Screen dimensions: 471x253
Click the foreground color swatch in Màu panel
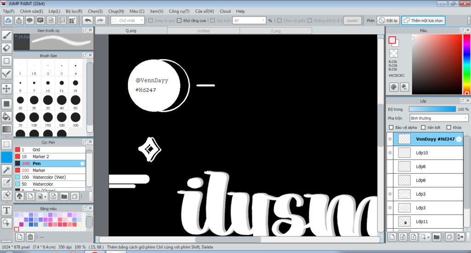pyautogui.click(x=392, y=40)
